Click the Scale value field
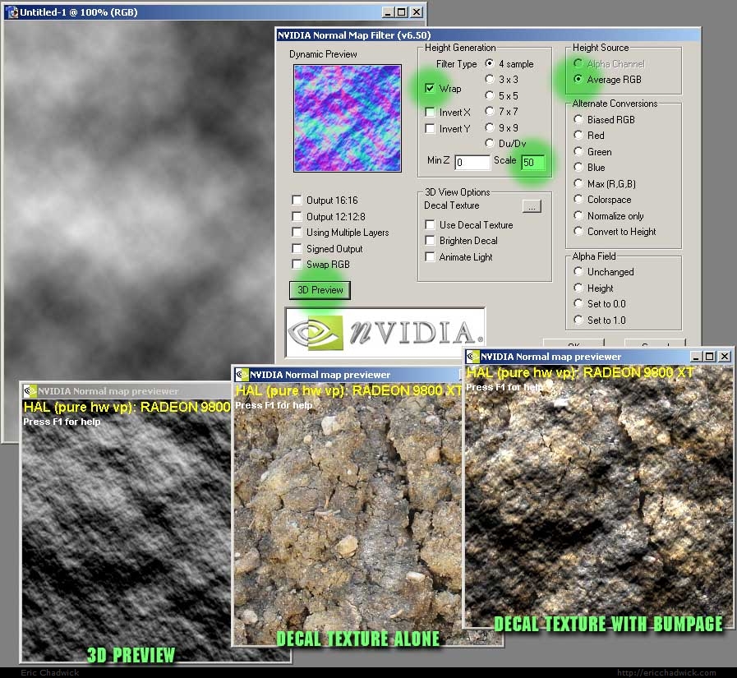 pyautogui.click(x=532, y=162)
